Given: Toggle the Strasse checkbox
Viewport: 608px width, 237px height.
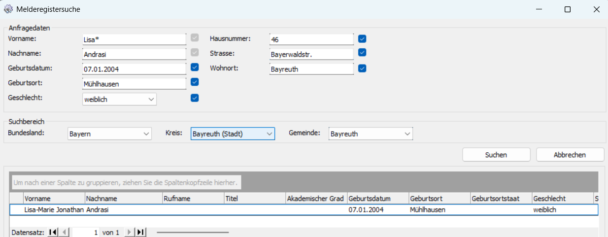Looking at the screenshot, I should pos(362,52).
